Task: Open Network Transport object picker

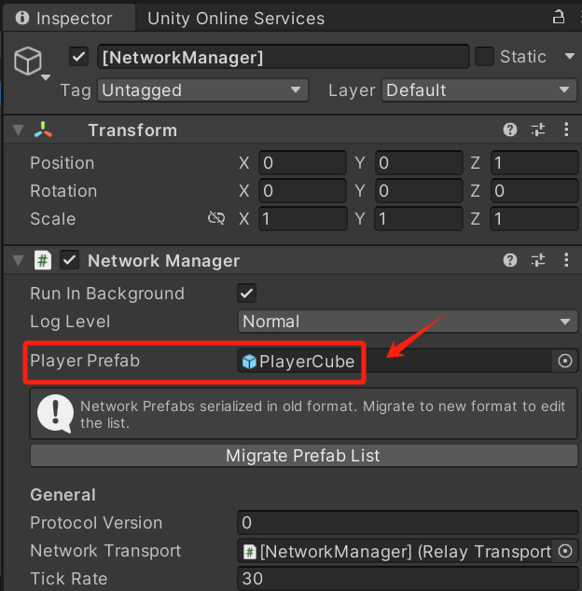Action: click(x=565, y=551)
